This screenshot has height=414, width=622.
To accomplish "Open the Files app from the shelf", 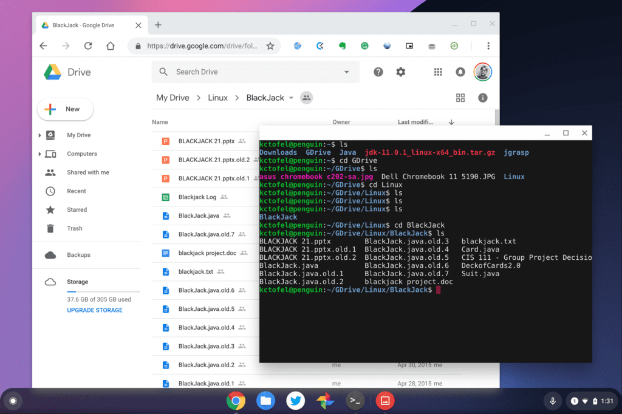I will [266, 401].
